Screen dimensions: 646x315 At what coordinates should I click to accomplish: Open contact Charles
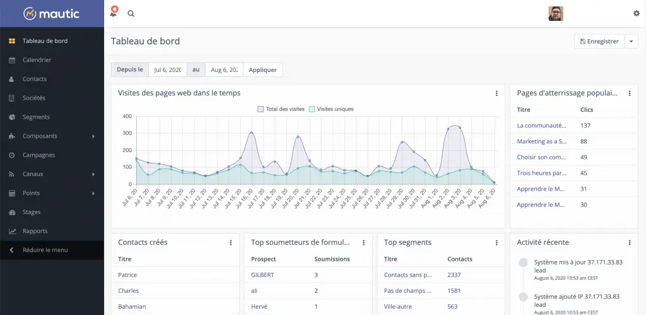click(x=129, y=290)
